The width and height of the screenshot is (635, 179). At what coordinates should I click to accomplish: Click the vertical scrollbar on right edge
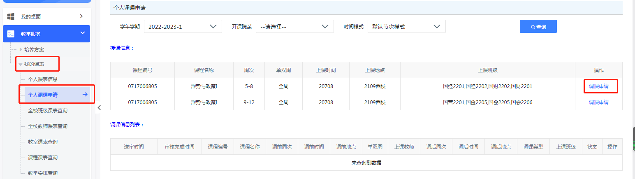pyautogui.click(x=633, y=136)
